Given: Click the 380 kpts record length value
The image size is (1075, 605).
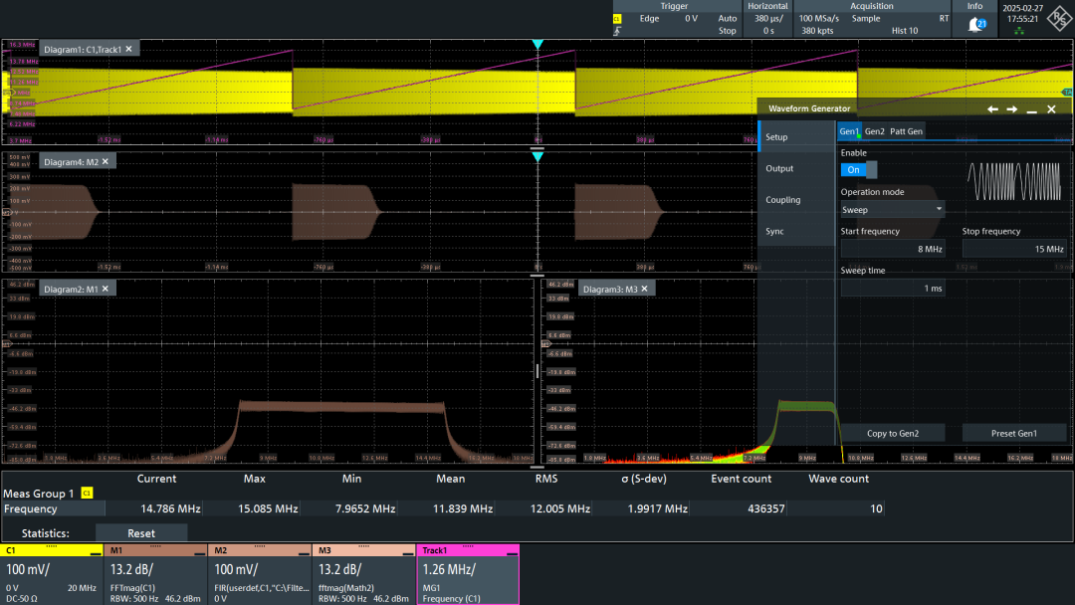Looking at the screenshot, I should tap(817, 31).
